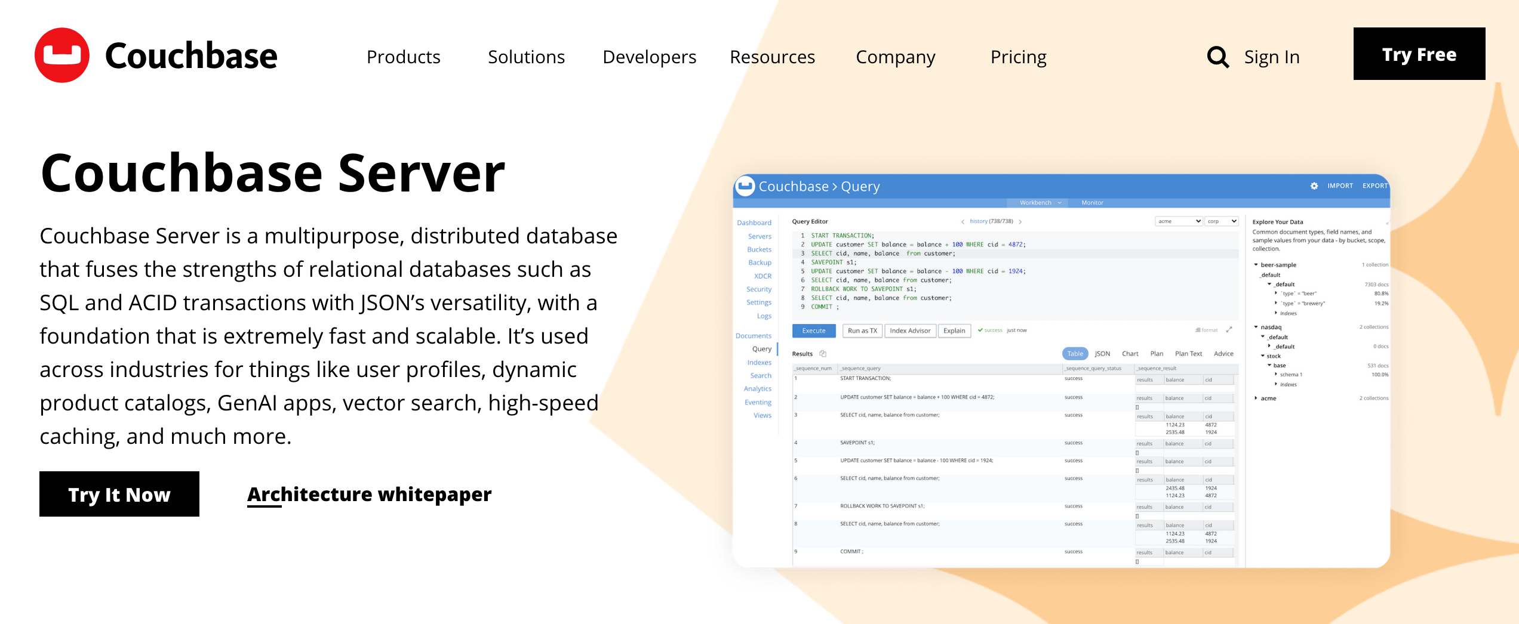Open Dashboard in the console sidebar
1519x624 pixels.
[754, 223]
